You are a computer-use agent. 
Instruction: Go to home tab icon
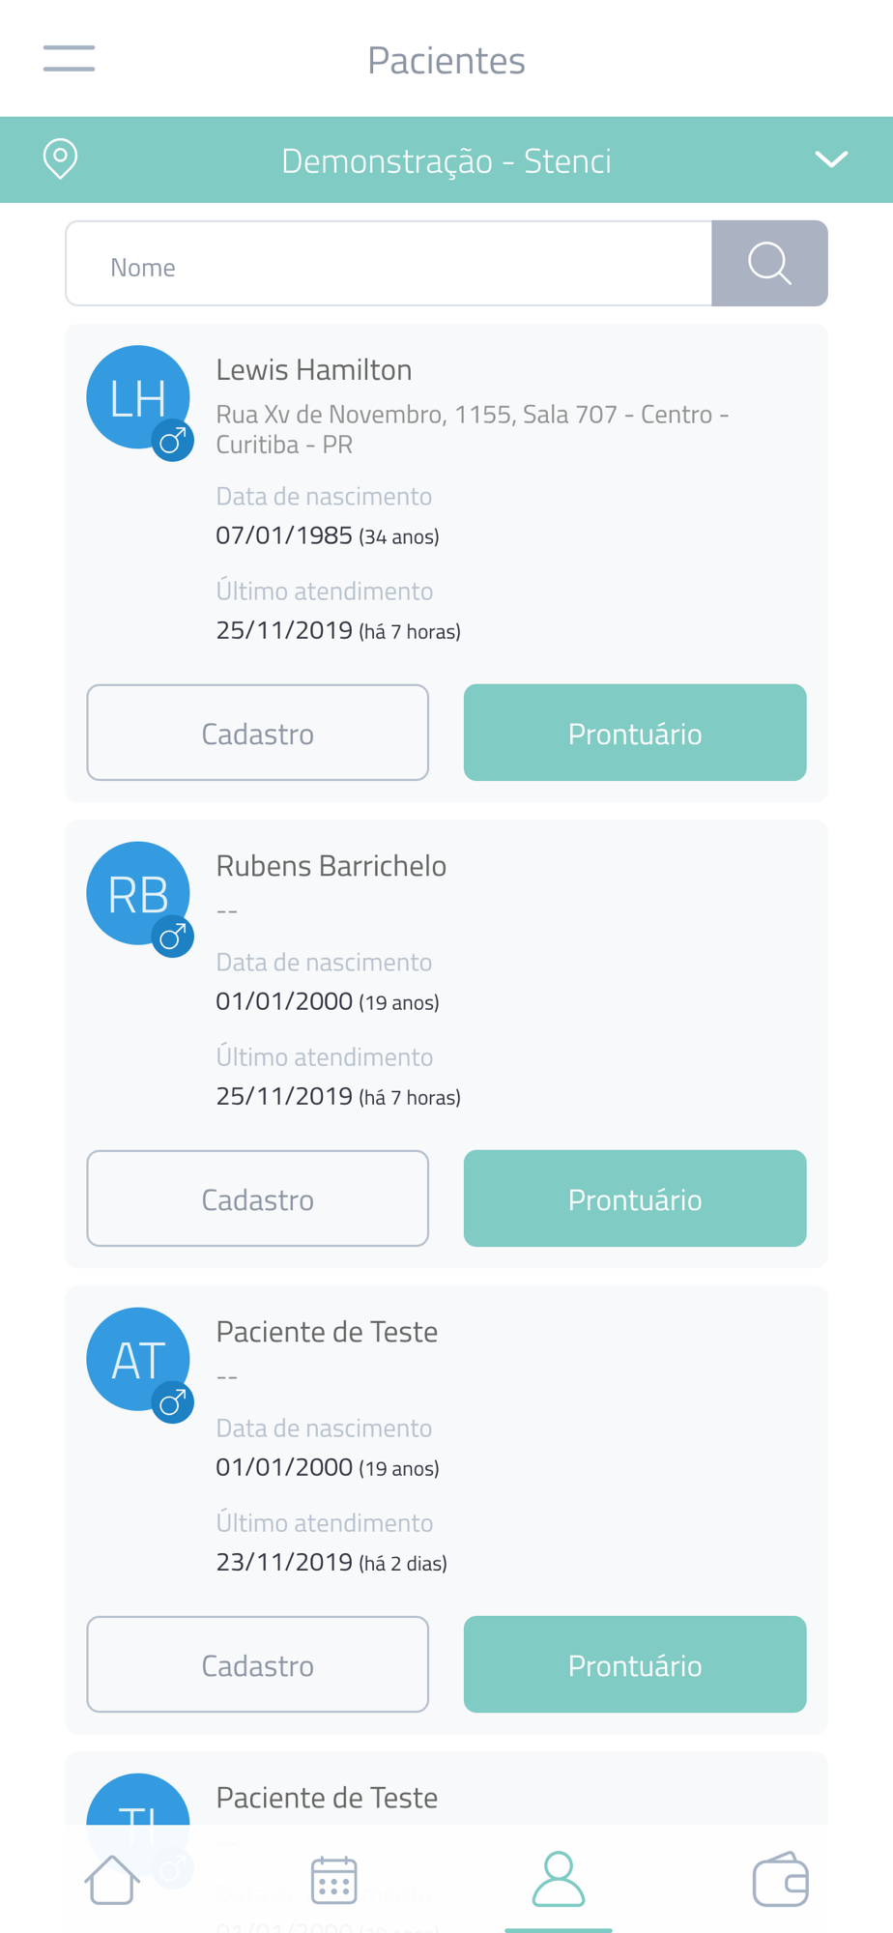[x=112, y=1879]
